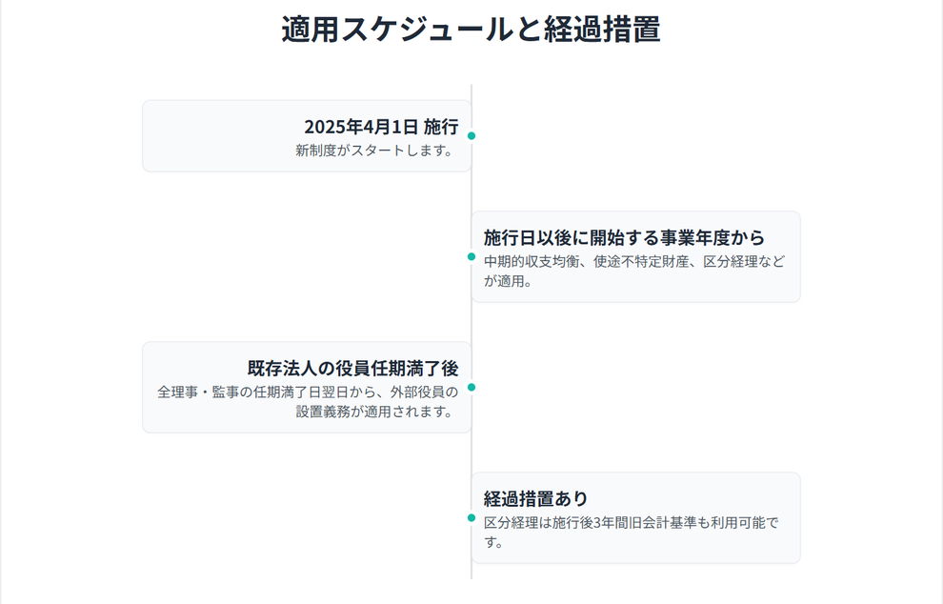Click the timeline dot for 施行日以後に開始する事業年度から

pyautogui.click(x=471, y=256)
